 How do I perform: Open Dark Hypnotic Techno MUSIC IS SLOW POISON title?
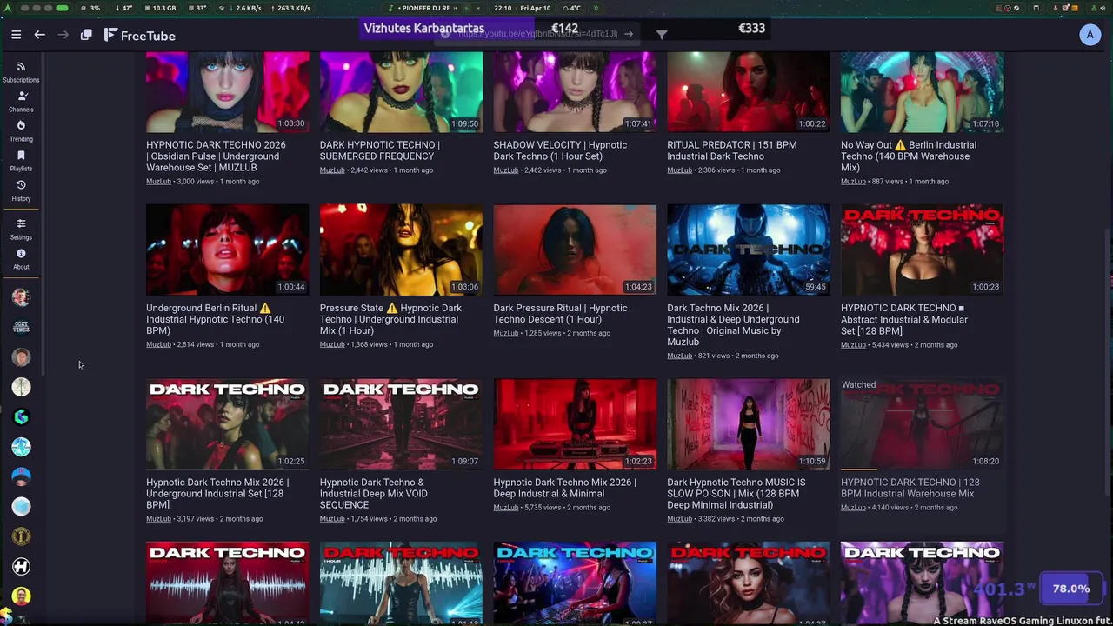click(736, 493)
